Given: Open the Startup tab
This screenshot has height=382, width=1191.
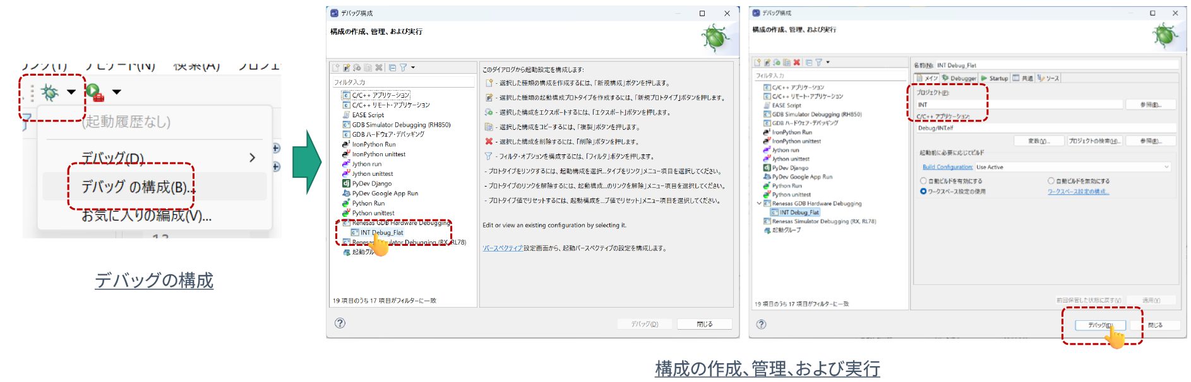Looking at the screenshot, I should tap(995, 78).
